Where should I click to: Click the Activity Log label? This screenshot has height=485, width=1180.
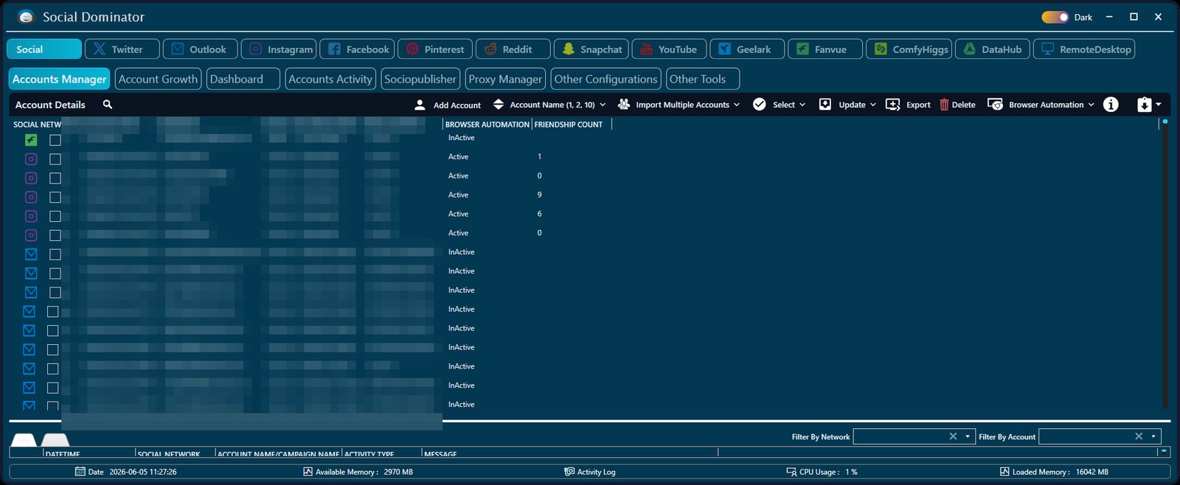(x=596, y=472)
